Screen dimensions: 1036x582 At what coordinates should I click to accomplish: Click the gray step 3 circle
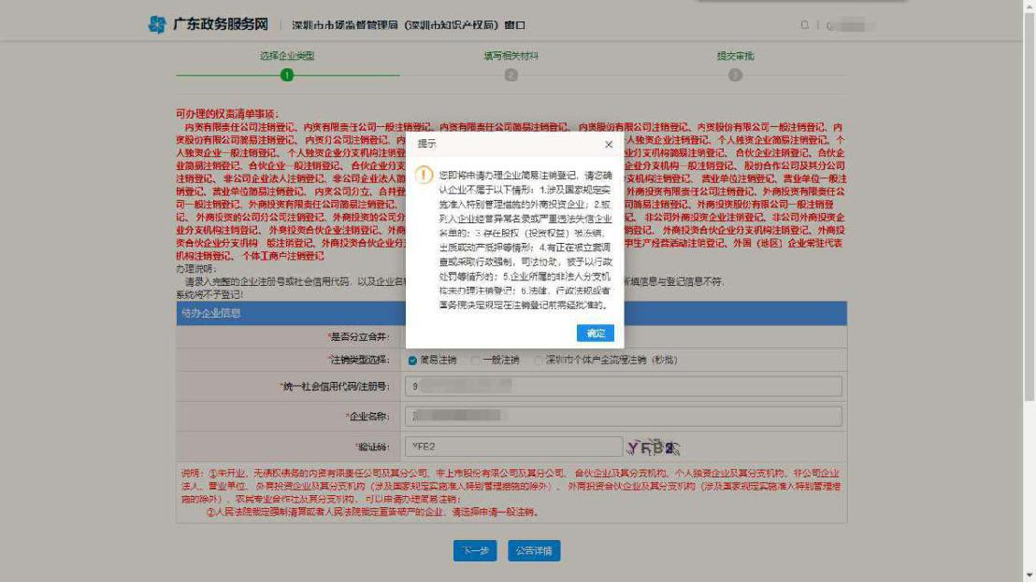pyautogui.click(x=735, y=75)
